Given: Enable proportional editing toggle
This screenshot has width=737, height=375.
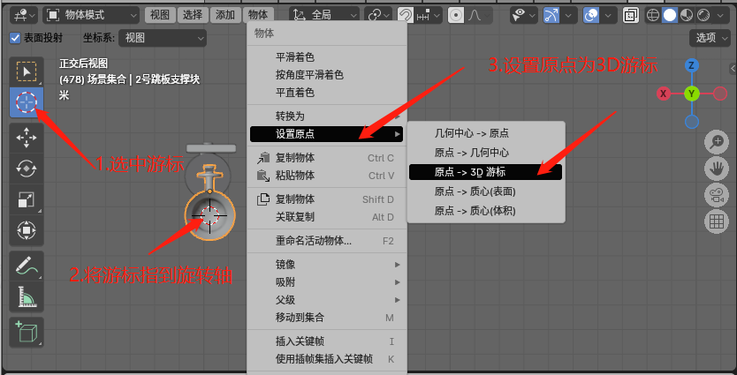Looking at the screenshot, I should (455, 16).
